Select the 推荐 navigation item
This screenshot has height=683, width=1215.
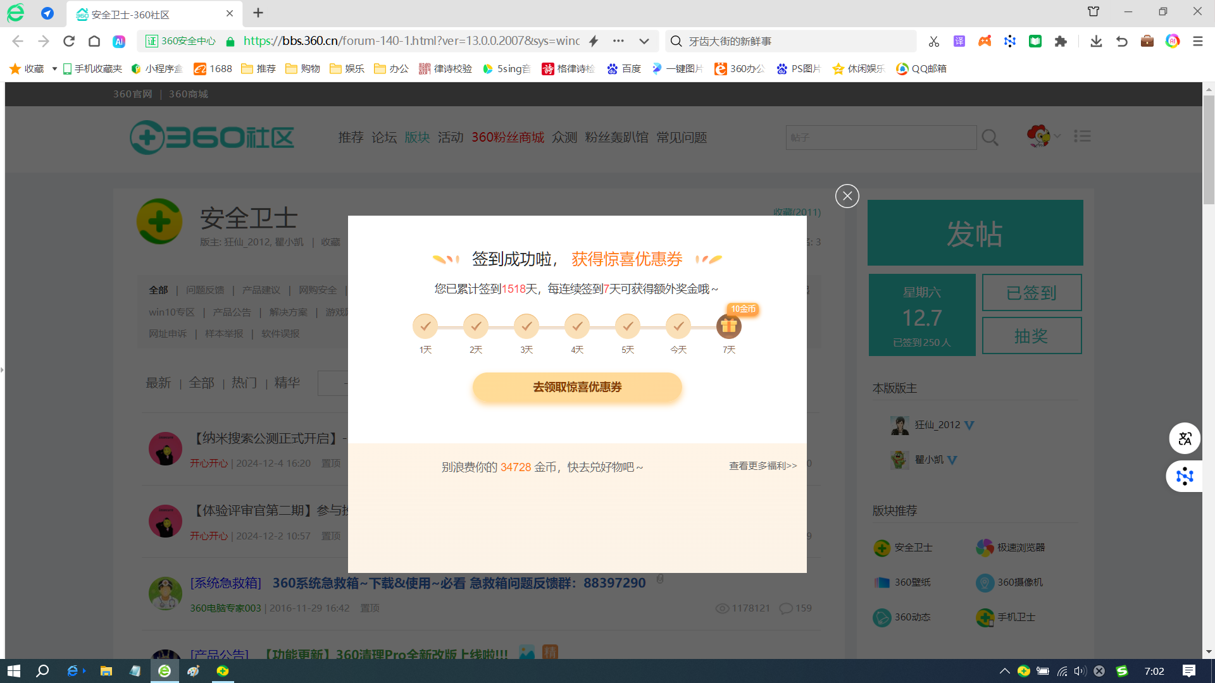coord(351,137)
